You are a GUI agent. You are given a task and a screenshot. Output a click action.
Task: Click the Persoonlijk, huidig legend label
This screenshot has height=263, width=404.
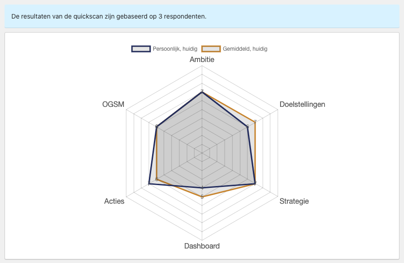(x=175, y=49)
